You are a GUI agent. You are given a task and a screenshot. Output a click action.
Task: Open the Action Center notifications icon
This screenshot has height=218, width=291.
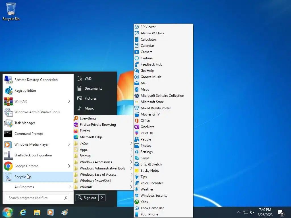click(x=280, y=213)
